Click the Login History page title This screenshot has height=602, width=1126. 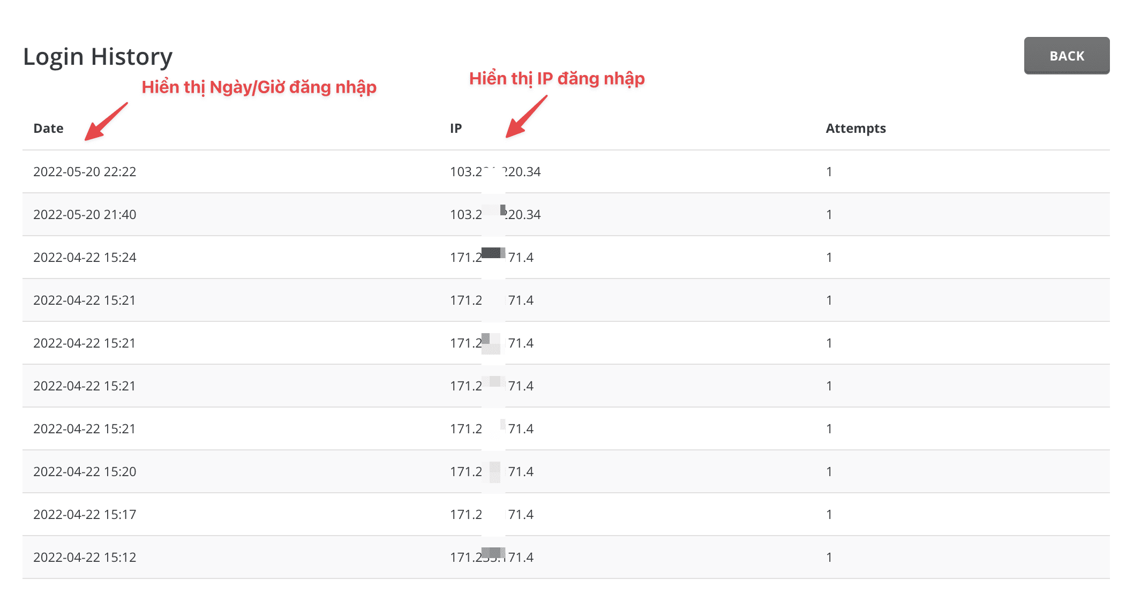click(97, 56)
